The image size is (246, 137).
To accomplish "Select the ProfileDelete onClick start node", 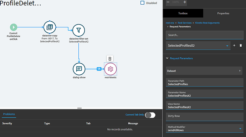I will pos(14,27).
